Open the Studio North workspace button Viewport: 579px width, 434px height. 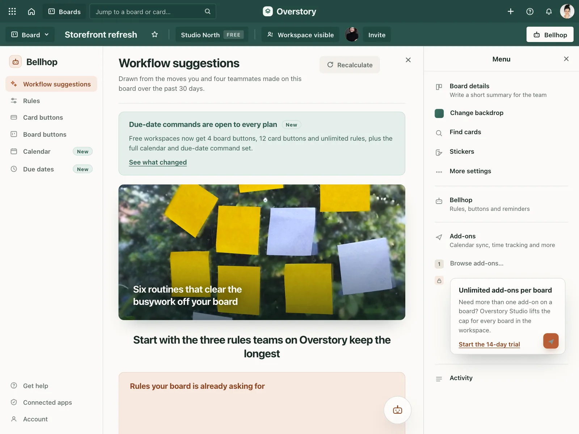[x=212, y=35]
